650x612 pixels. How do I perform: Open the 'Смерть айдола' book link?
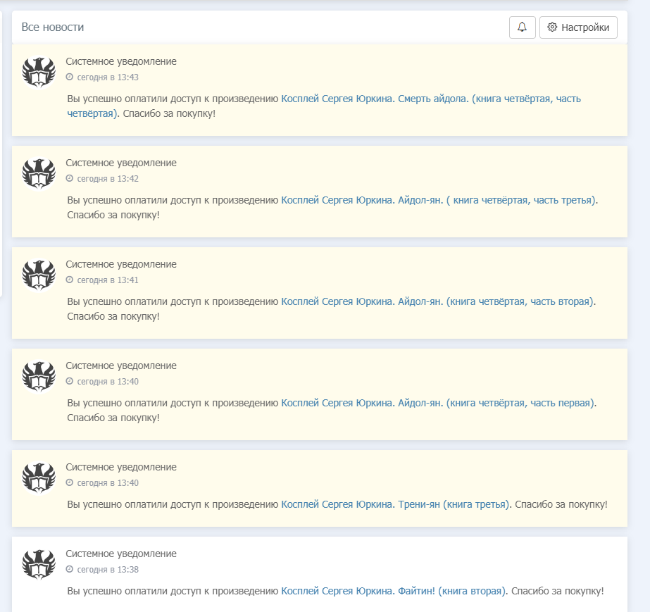tap(431, 99)
